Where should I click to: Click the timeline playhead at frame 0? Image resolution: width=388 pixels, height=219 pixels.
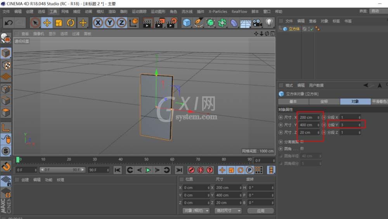18,160
